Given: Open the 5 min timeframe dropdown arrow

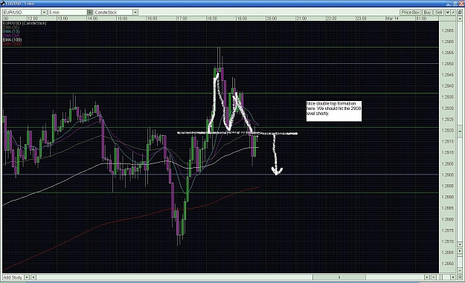Looking at the screenshot, I should 90,12.
